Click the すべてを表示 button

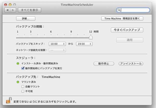pyautogui.click(x=29, y=10)
